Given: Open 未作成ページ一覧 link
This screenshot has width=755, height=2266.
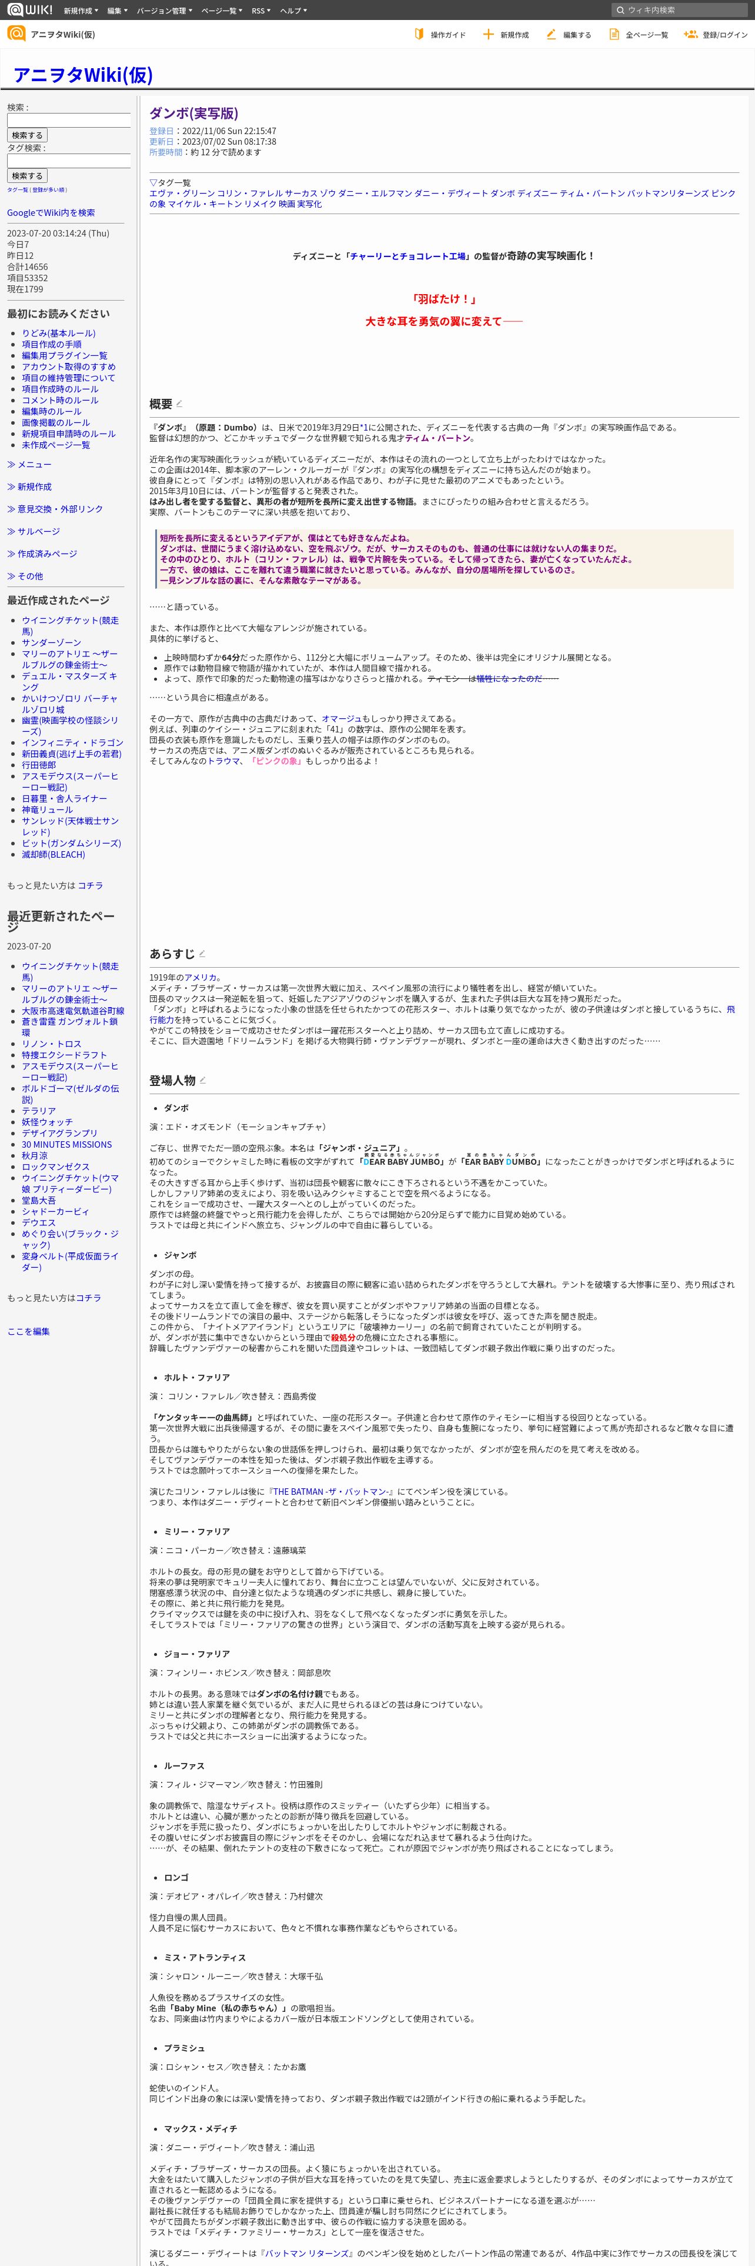Looking at the screenshot, I should pyautogui.click(x=55, y=445).
